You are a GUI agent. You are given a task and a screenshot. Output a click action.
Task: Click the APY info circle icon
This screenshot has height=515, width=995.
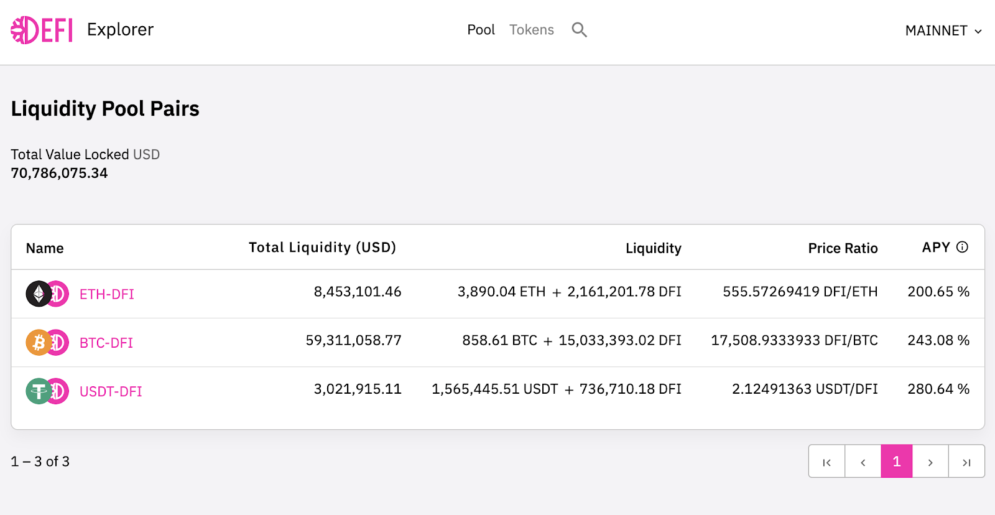[x=962, y=247]
